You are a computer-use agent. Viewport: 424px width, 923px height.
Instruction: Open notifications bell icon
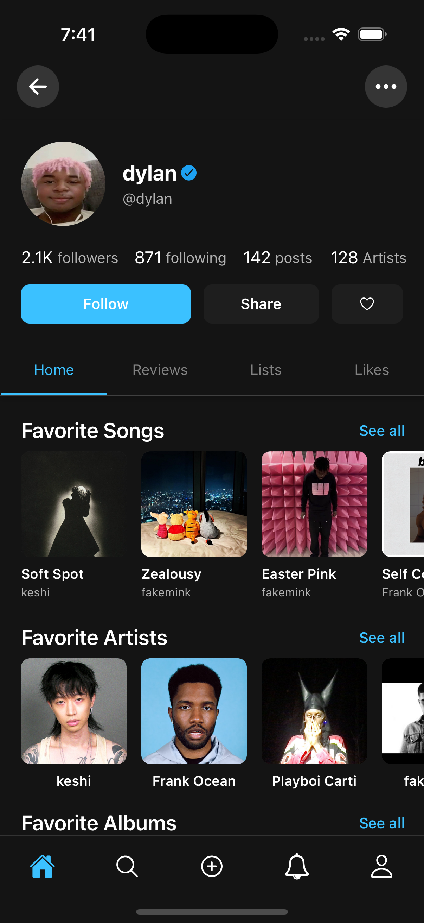point(297,866)
